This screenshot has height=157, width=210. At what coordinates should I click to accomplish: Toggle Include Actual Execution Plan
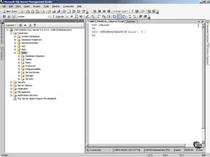point(99,17)
